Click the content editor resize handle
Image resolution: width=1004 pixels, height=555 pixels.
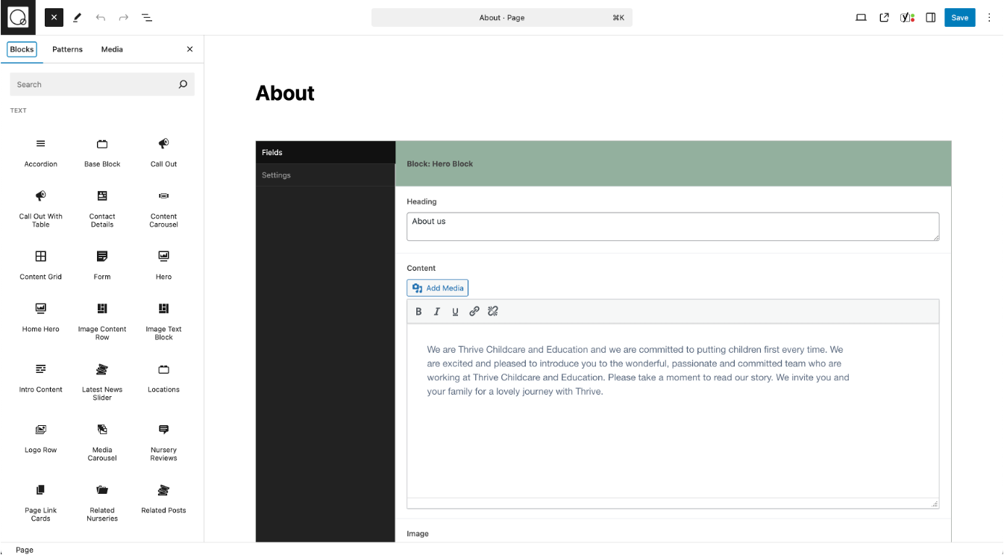[x=935, y=504]
